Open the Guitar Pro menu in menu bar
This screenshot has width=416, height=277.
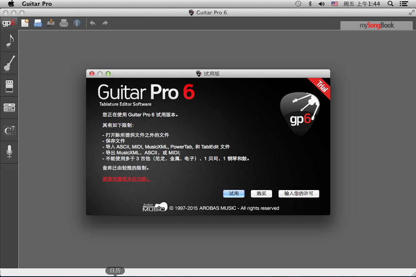click(37, 4)
